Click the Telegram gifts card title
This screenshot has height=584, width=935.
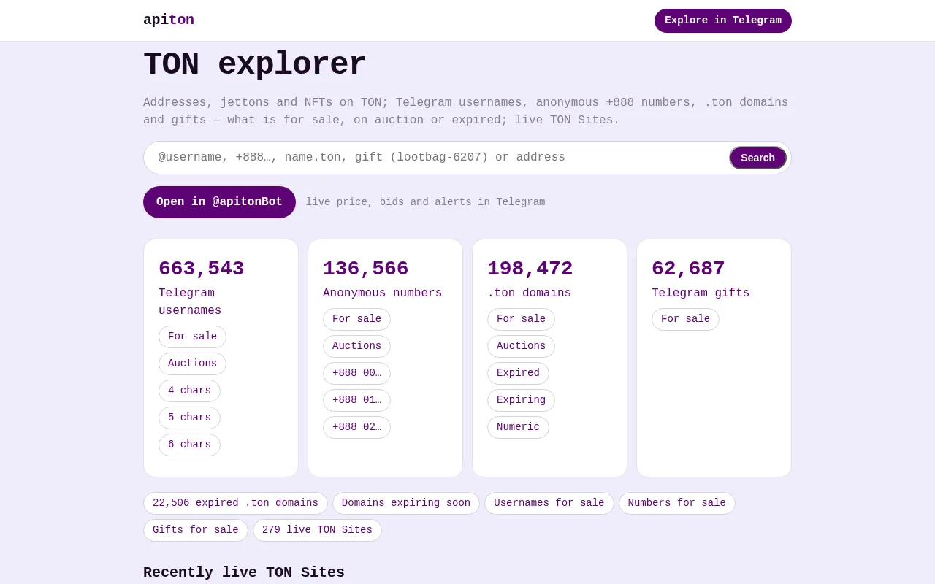pyautogui.click(x=701, y=293)
